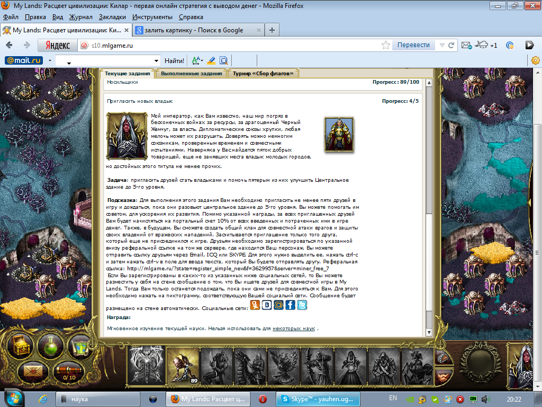Switch to Выполненные задания tab
This screenshot has width=542, height=407.
click(x=191, y=73)
